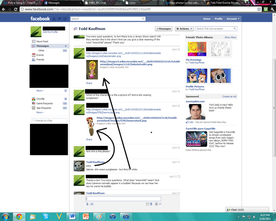Bookmark page with the star icon

click(259, 9)
